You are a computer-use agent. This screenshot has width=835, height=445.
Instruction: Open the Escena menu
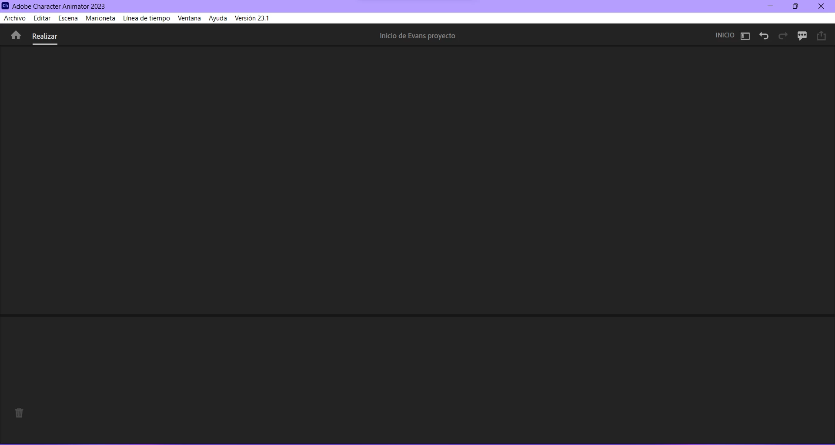pyautogui.click(x=68, y=18)
